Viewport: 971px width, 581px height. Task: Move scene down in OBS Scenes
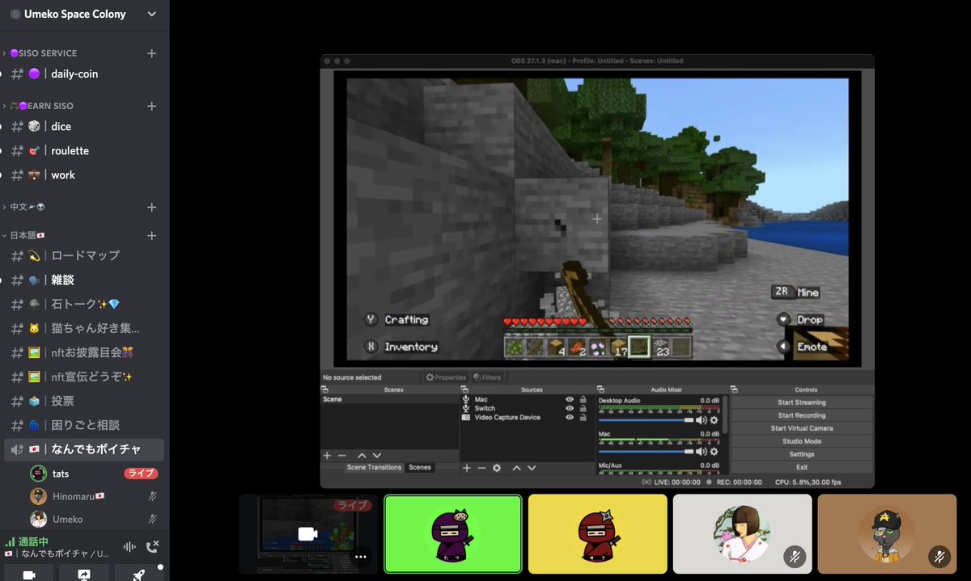coord(376,456)
